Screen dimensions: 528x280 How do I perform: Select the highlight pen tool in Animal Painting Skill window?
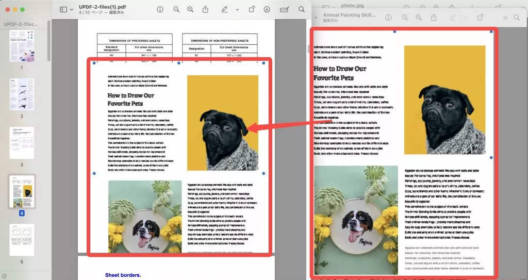point(453,18)
